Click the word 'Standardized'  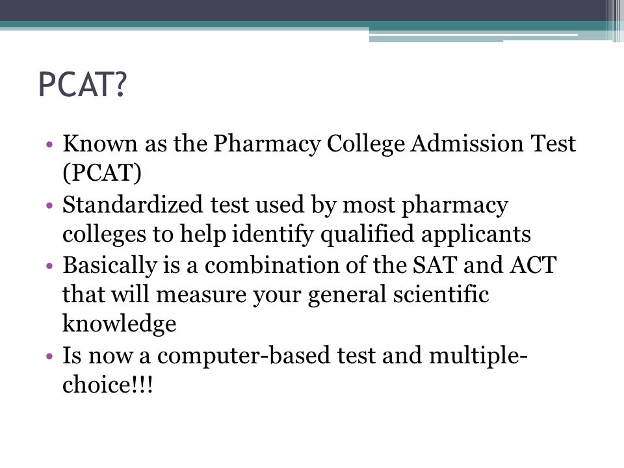[x=133, y=205]
